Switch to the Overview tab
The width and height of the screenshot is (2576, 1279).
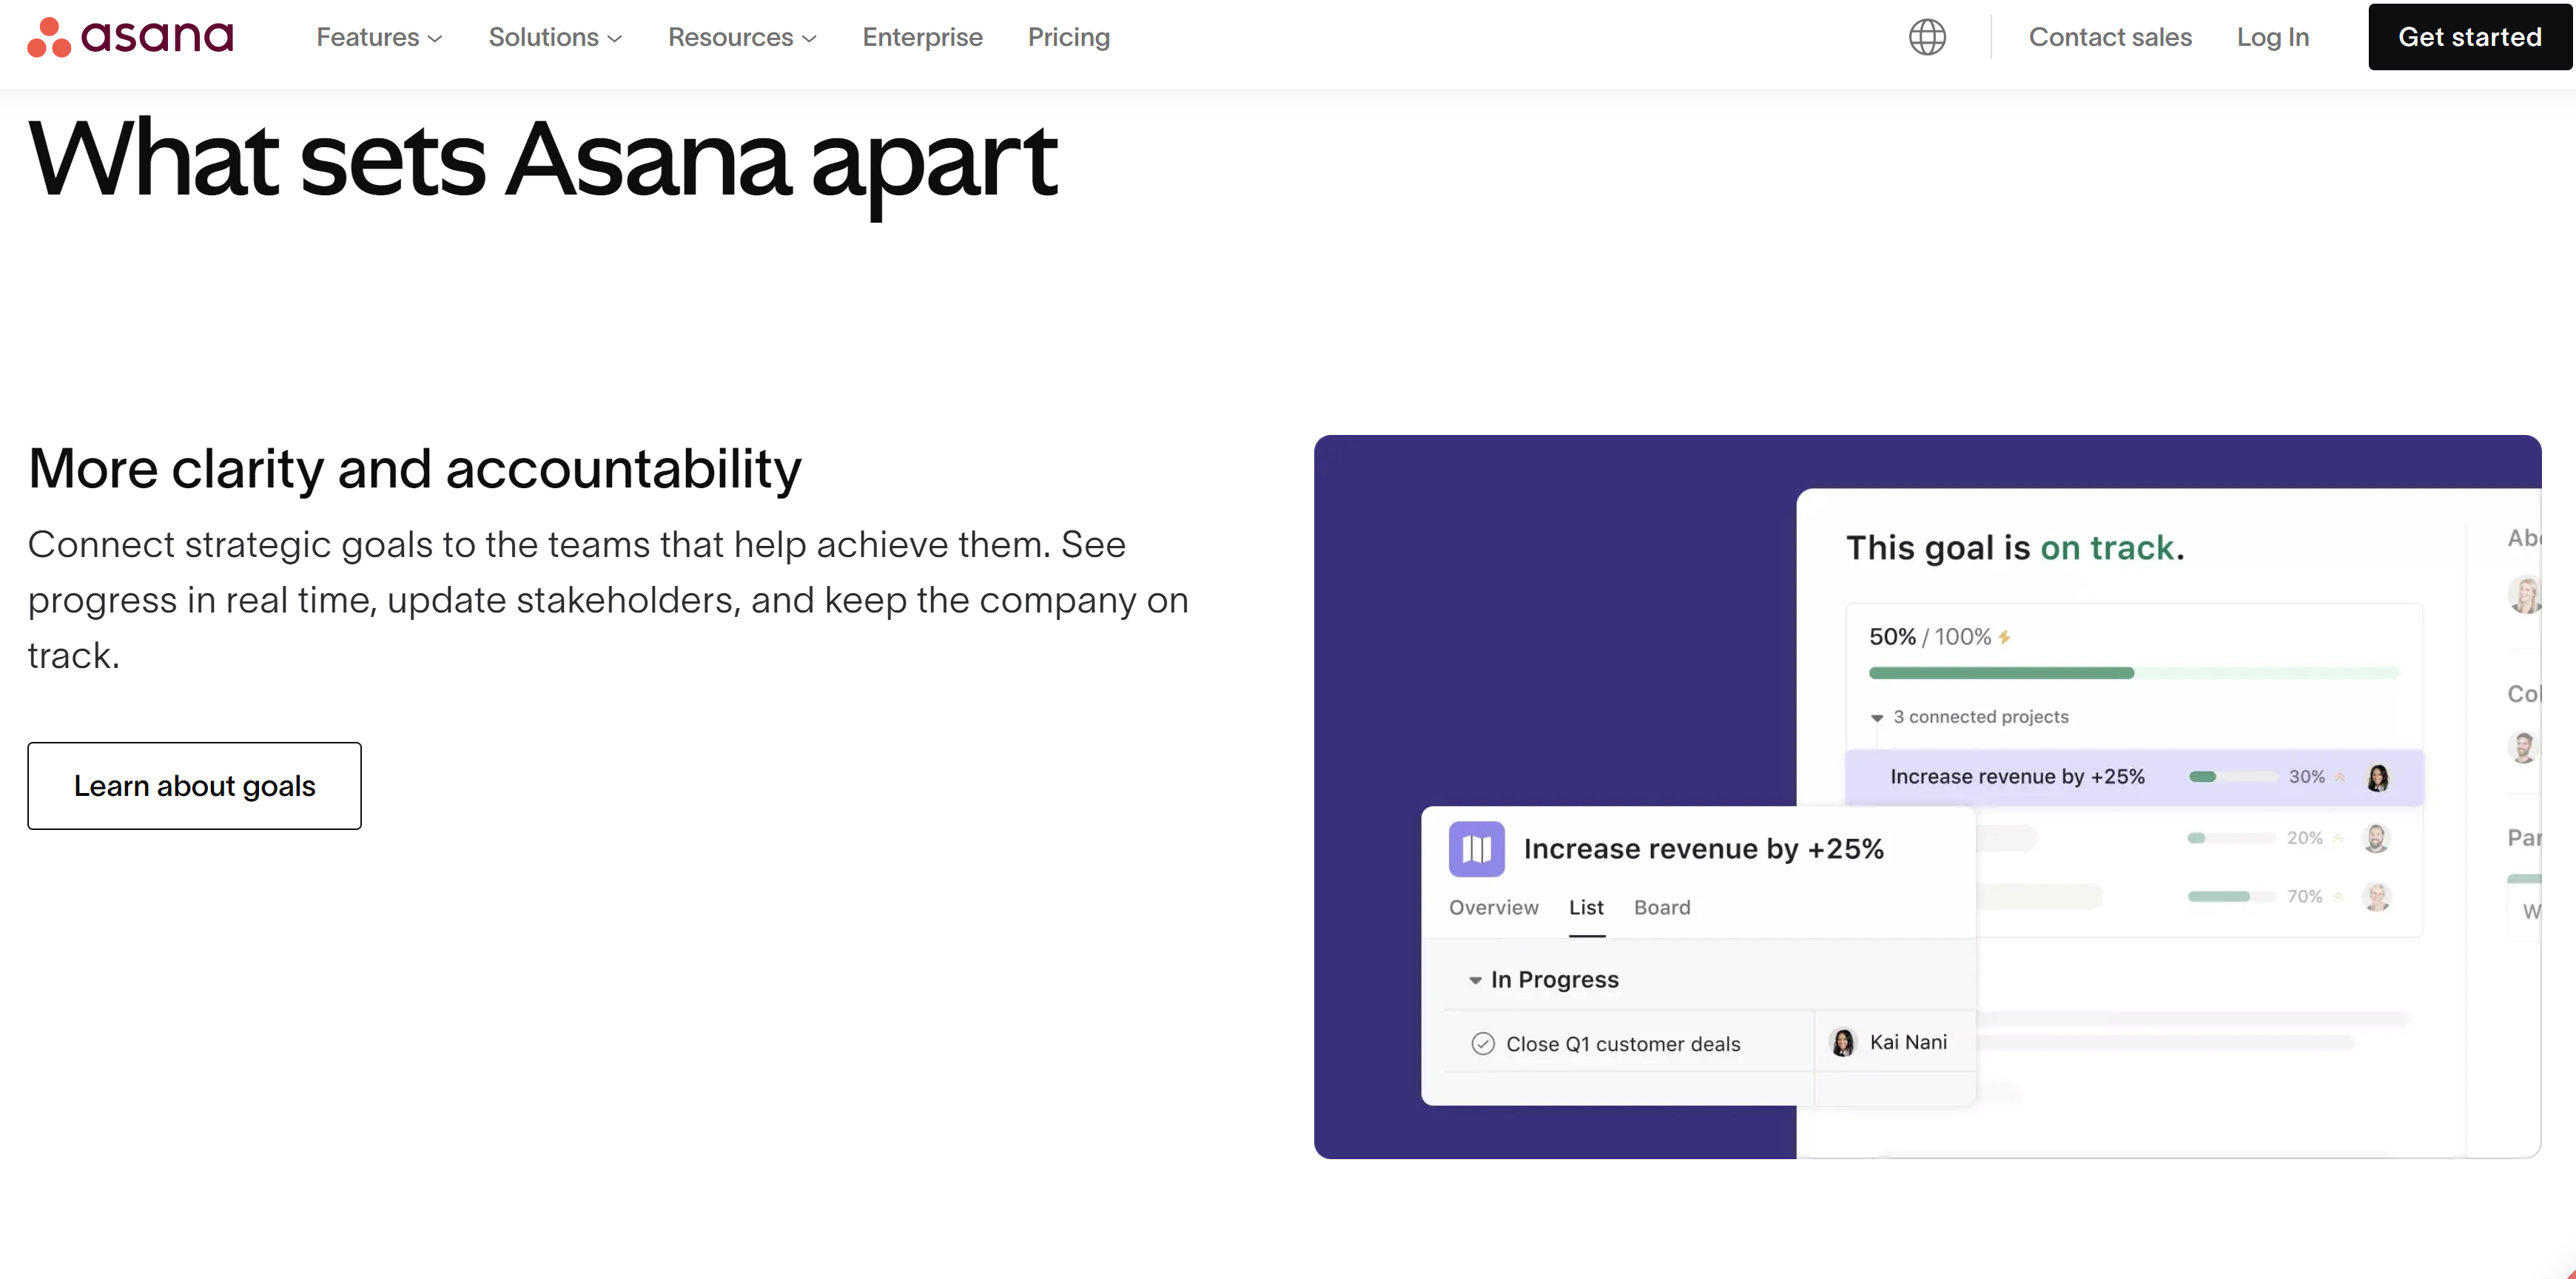(x=1493, y=907)
